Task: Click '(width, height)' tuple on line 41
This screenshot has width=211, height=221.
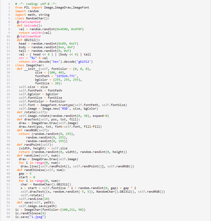Action: tap(32, 148)
